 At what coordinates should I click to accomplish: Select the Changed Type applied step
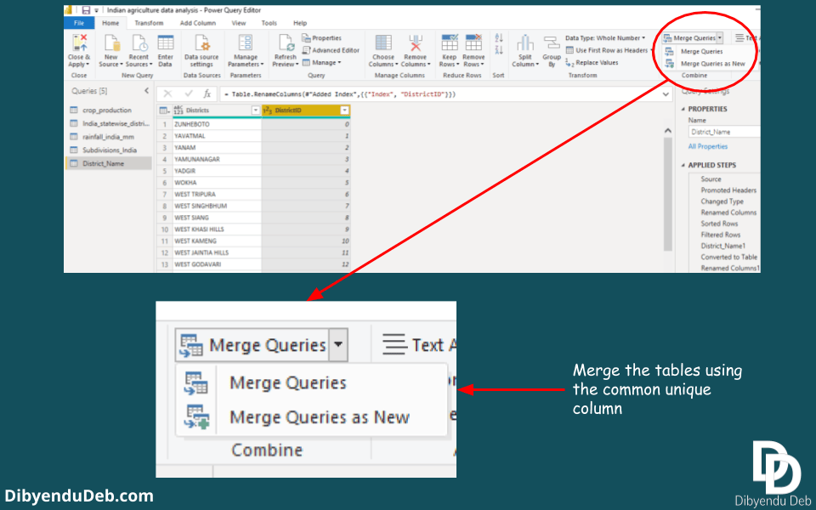coord(722,201)
